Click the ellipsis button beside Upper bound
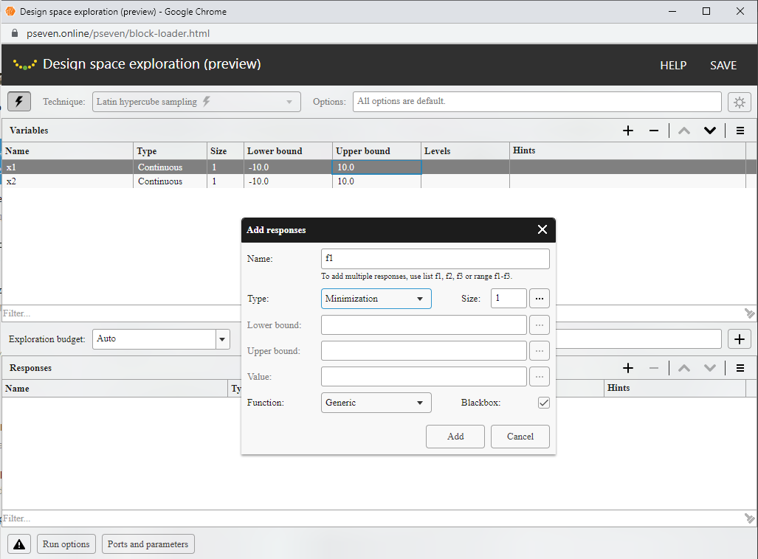Screen dimensions: 758x559 [x=540, y=351]
